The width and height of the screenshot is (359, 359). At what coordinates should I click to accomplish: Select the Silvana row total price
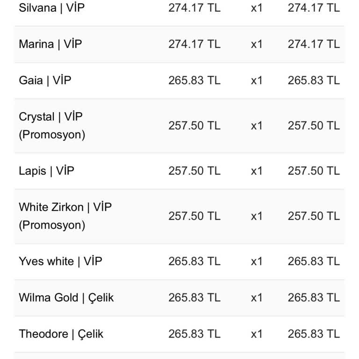tap(314, 8)
